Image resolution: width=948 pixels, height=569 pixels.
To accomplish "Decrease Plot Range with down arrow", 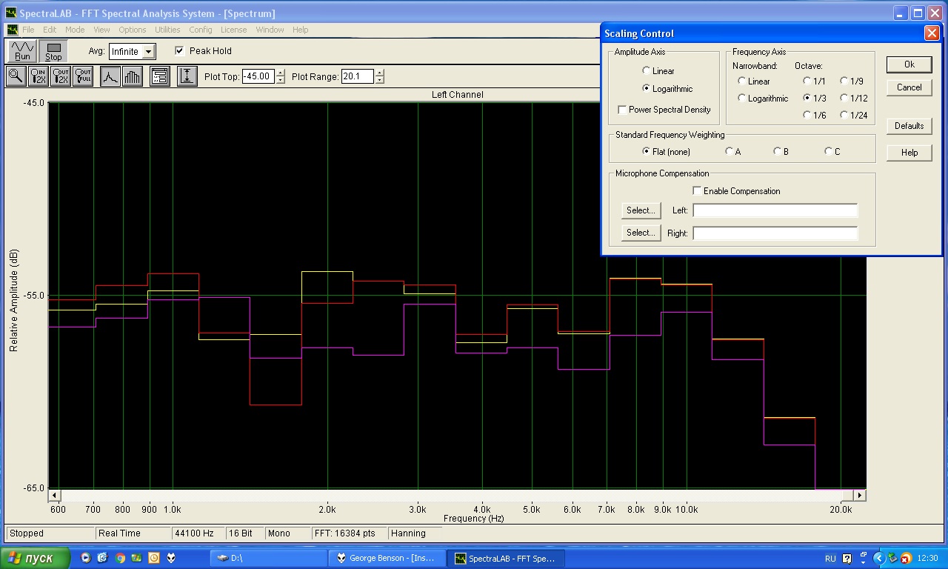I will (380, 80).
